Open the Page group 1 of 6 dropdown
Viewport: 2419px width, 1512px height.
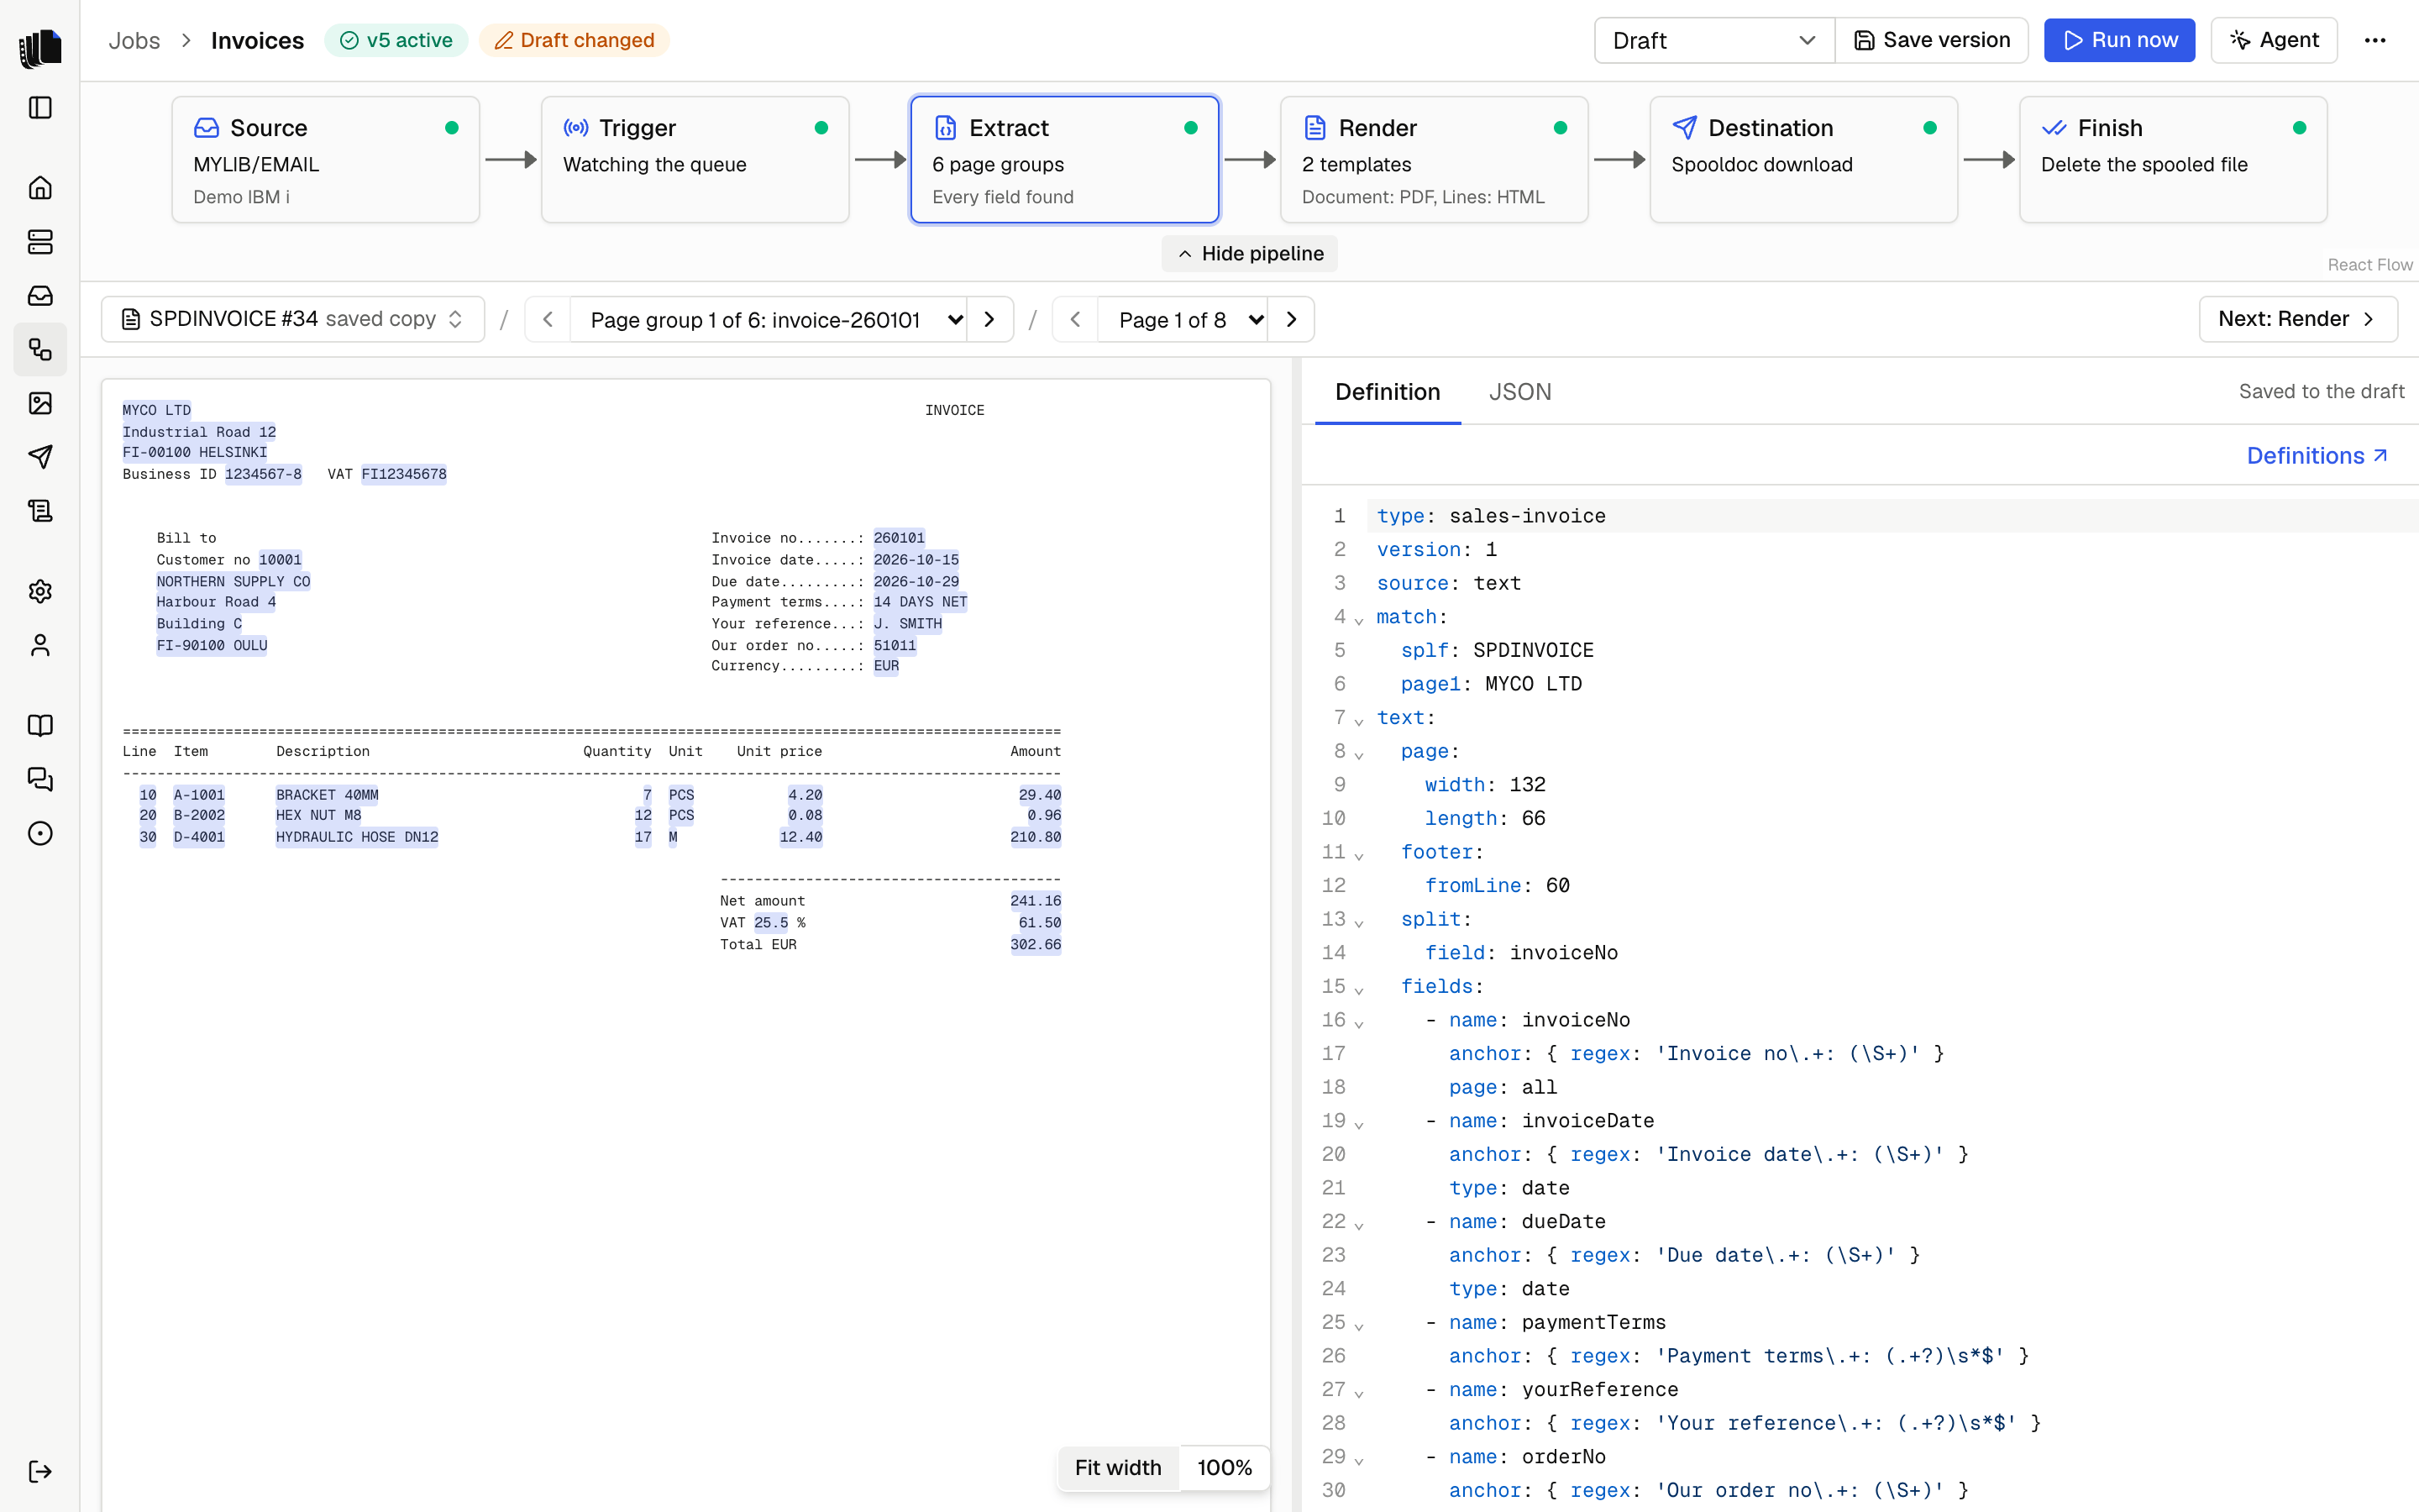tap(769, 319)
